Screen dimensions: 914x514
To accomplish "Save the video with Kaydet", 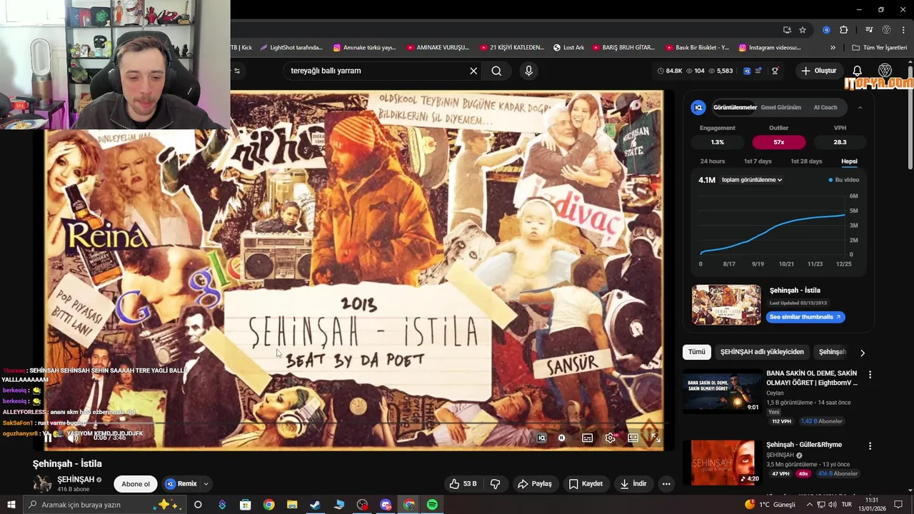I will 586,483.
